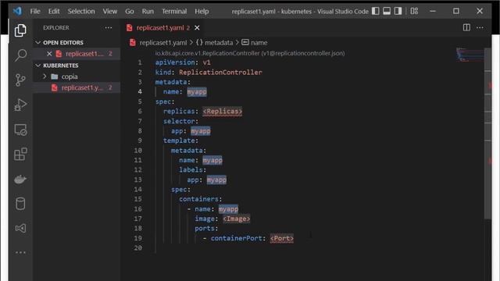Screen dimensions: 500x281
Task: Click the <Image> placeholder on line 17
Action: click(x=236, y=219)
